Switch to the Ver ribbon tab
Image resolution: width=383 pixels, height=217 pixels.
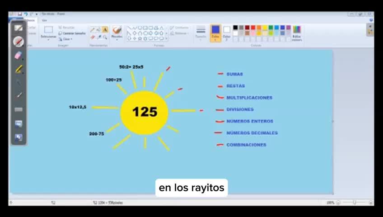tap(44, 20)
